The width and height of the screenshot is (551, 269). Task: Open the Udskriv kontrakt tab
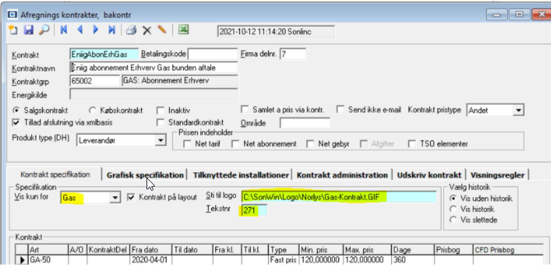429,175
